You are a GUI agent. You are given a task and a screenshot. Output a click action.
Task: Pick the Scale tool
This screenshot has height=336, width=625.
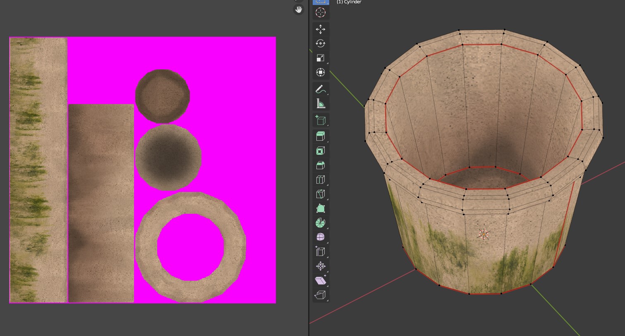(321, 58)
